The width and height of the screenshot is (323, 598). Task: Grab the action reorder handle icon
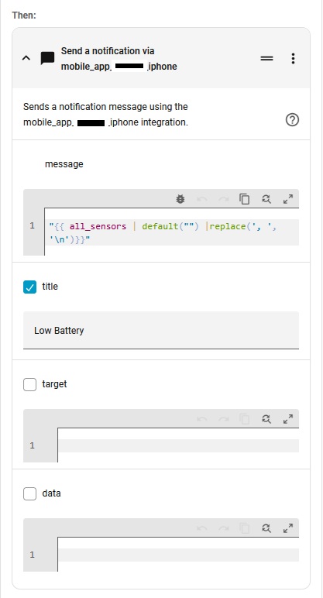pos(266,58)
